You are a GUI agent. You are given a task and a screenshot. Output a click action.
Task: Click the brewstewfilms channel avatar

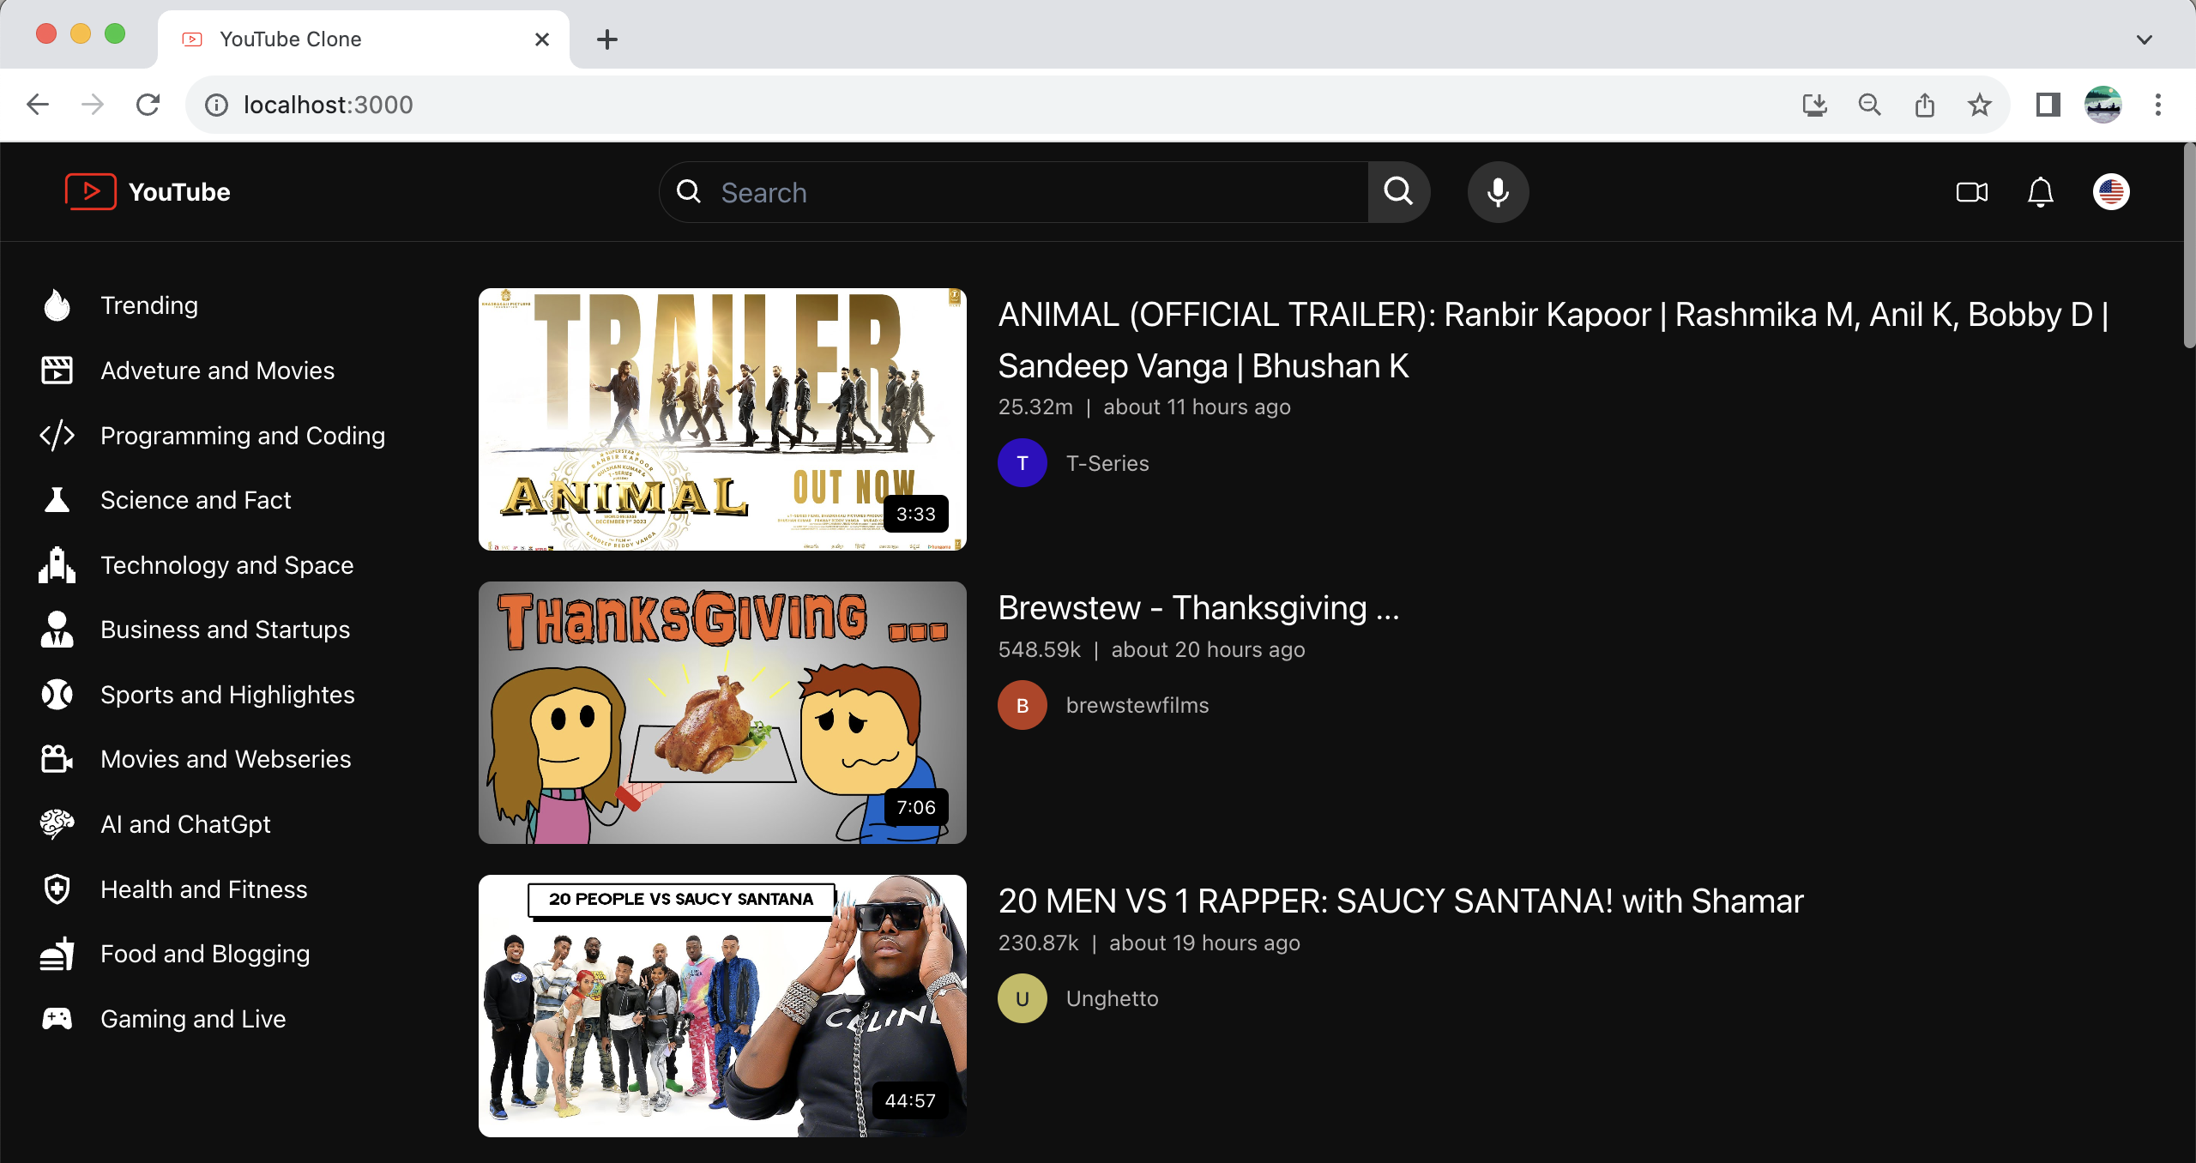coord(1023,705)
